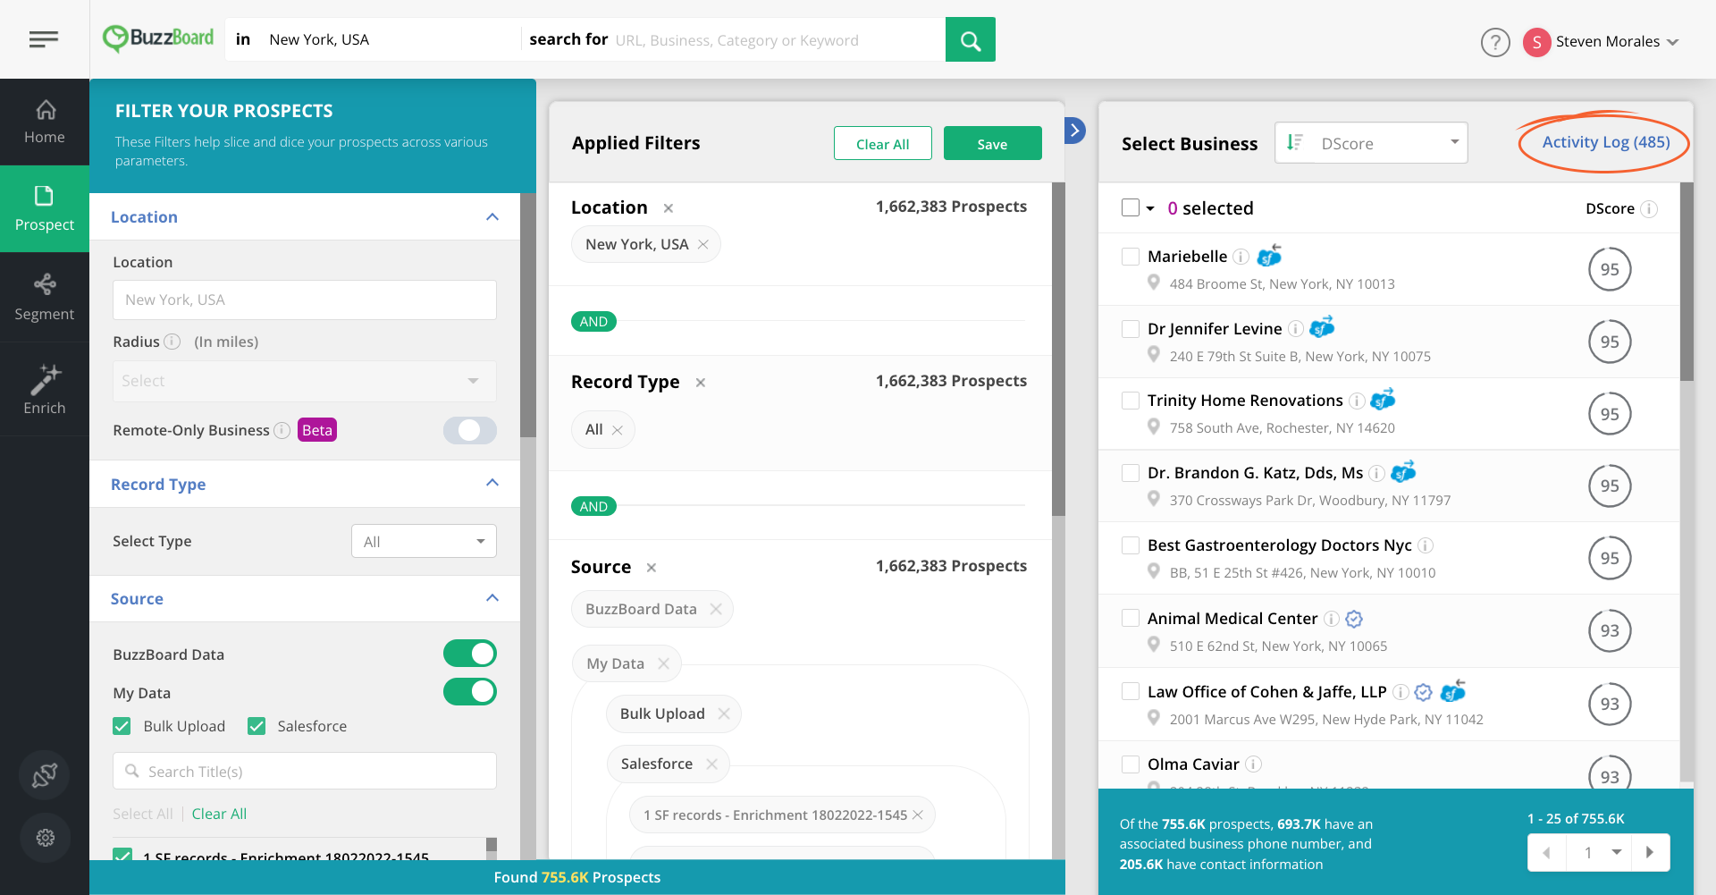Click verified badge next to Animal Medical Center
This screenshot has width=1716, height=895.
pos(1354,619)
